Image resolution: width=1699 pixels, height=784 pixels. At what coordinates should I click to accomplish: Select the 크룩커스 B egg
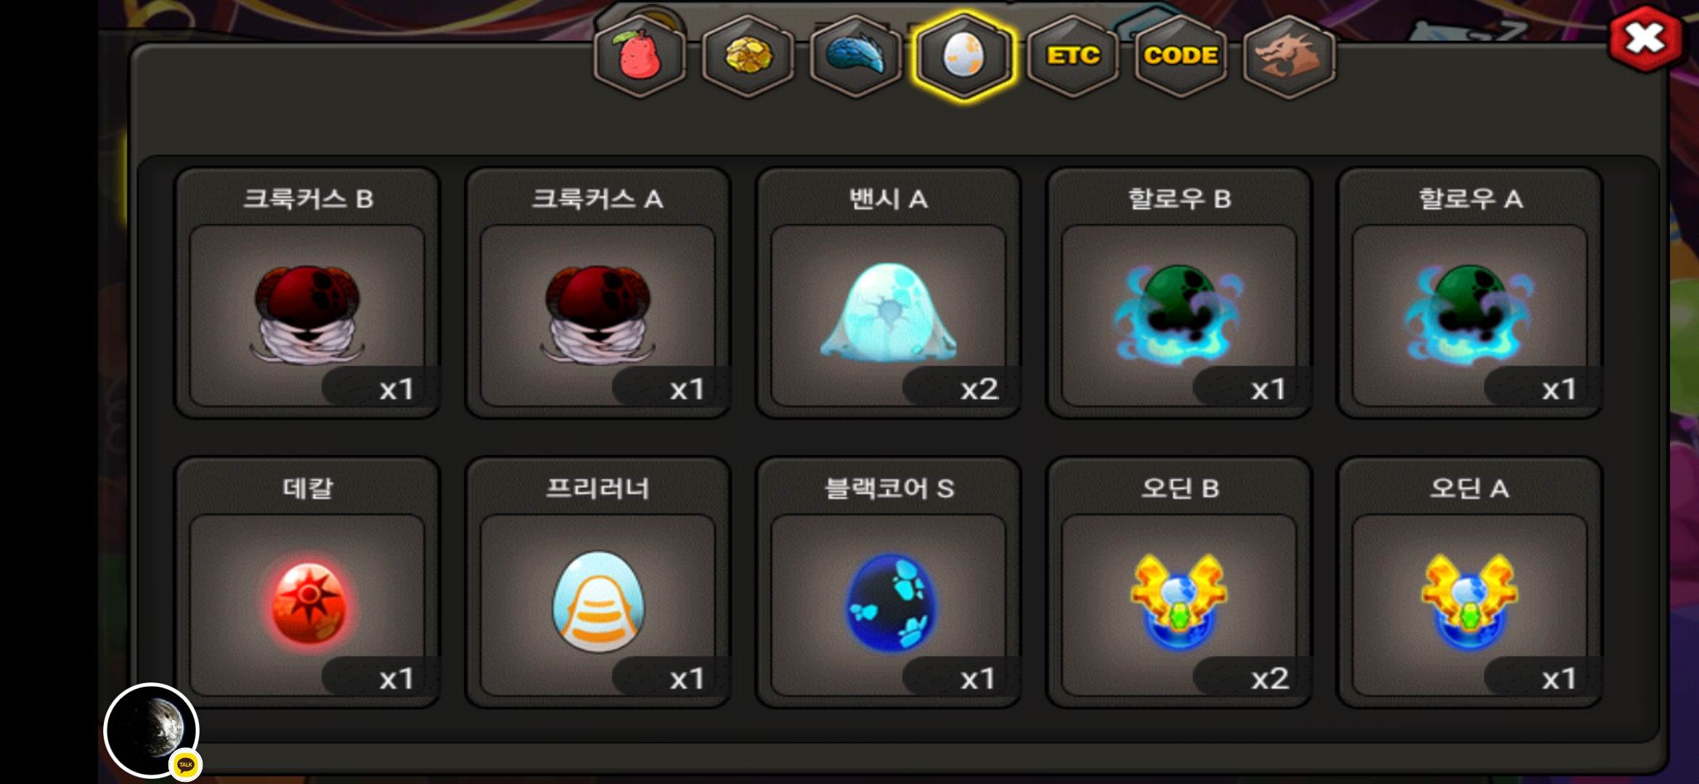pos(307,293)
